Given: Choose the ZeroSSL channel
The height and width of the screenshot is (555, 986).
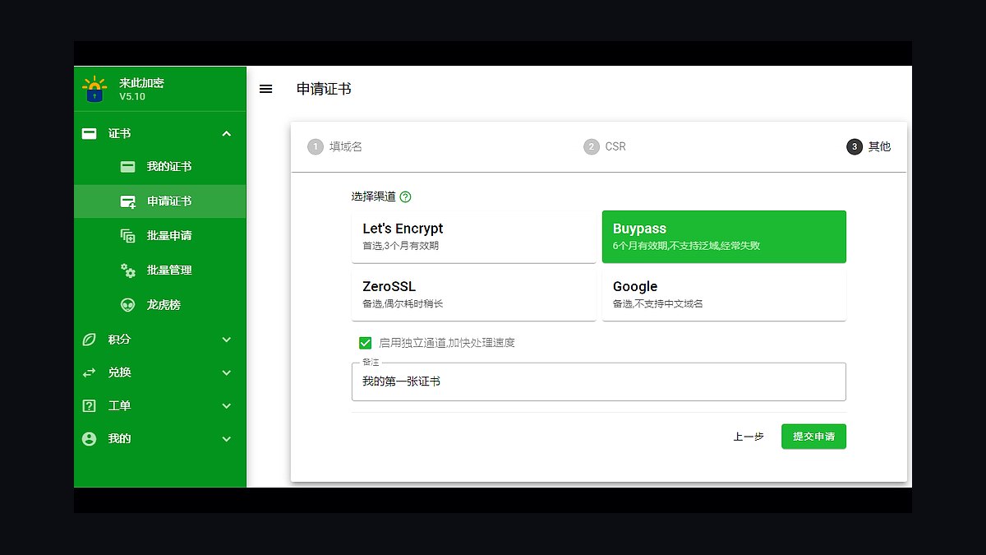Looking at the screenshot, I should pos(473,294).
